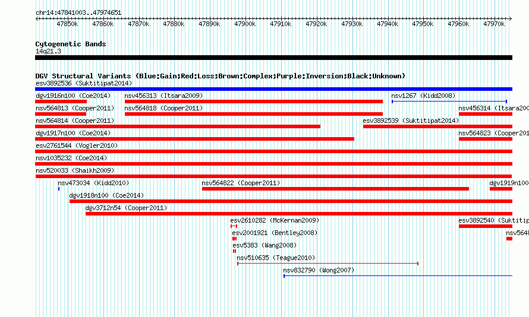Click the nsv473034 (Kidd2010) label
Screen dimensions: 529x317
click(x=93, y=183)
